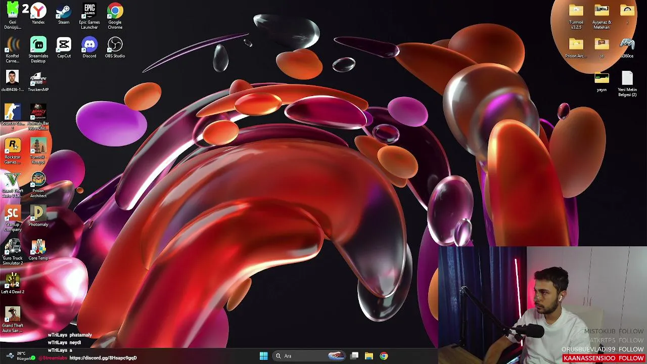647x364 pixels.
Task: Open the Google Chrome desktop shortcut
Action: [115, 15]
